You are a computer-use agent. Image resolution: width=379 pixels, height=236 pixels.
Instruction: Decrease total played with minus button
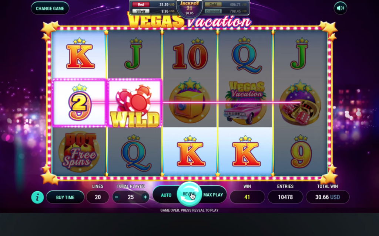[x=117, y=197]
